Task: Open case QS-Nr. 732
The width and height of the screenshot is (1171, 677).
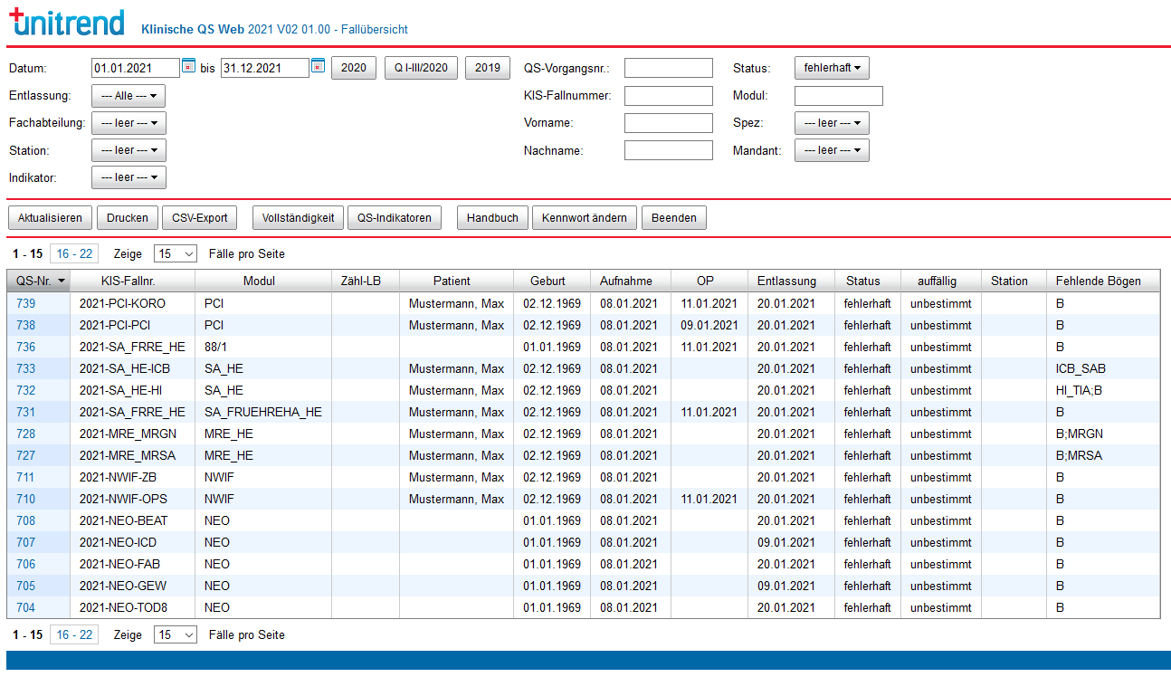Action: (x=26, y=390)
